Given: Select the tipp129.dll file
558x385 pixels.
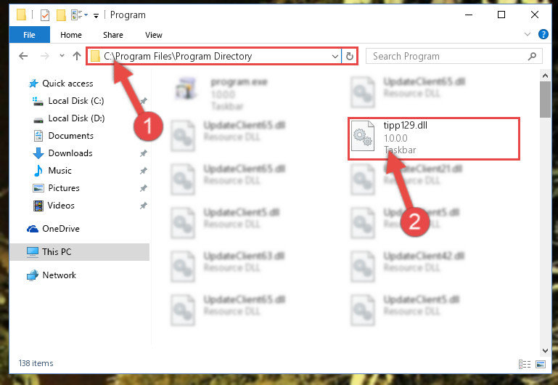Looking at the screenshot, I should 433,139.
